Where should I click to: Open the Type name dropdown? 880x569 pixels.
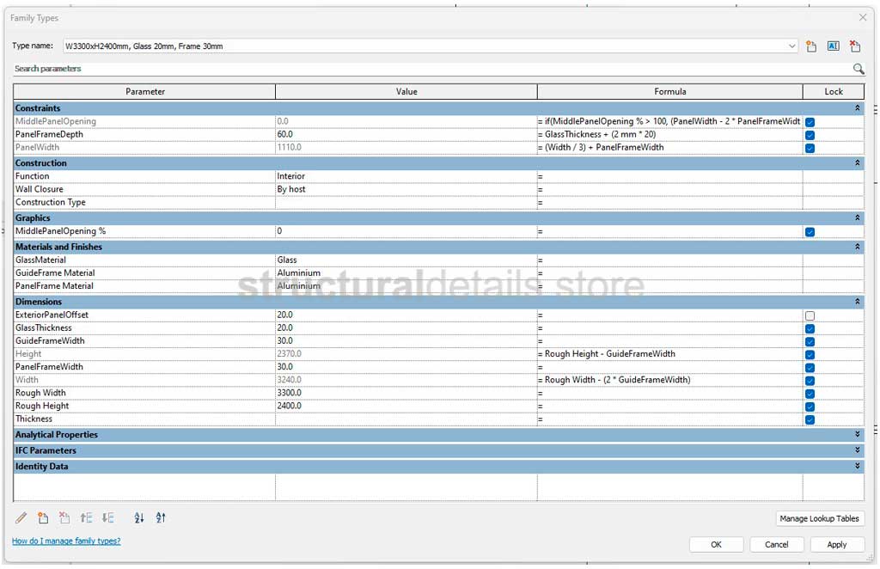(791, 46)
